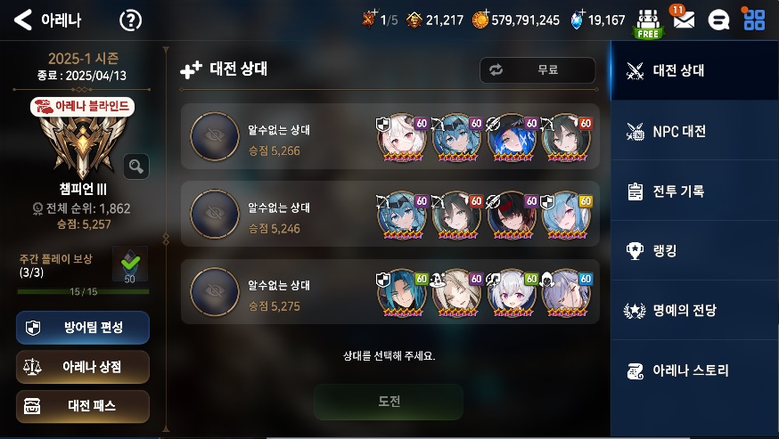Click the magnifier icon beside the rank emblem

[x=136, y=166]
